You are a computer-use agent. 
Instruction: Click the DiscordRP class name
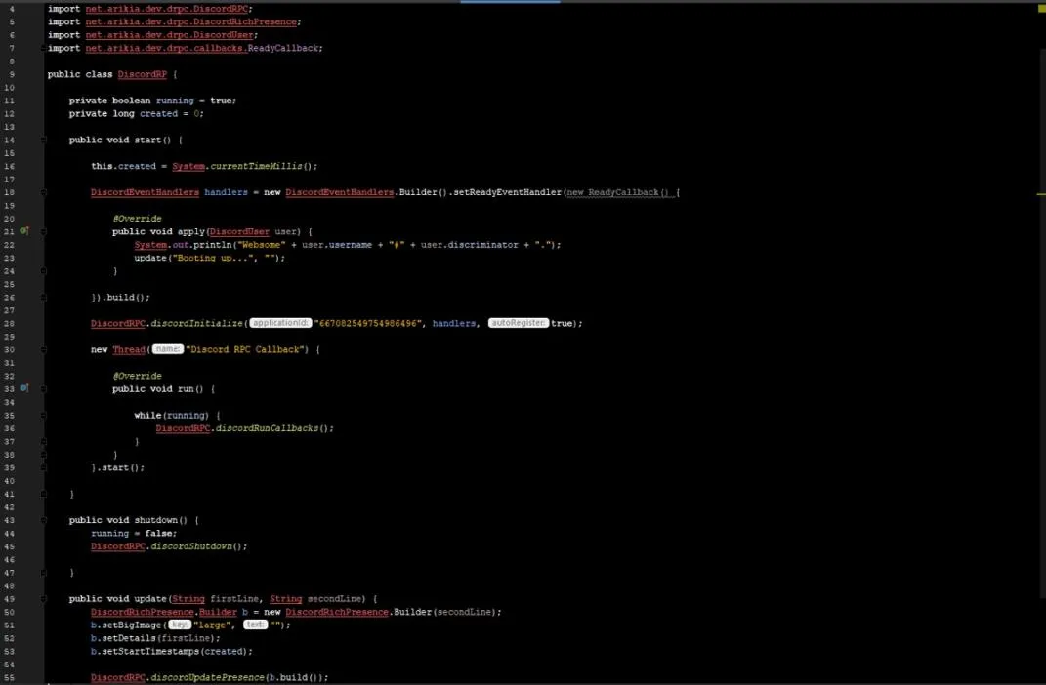click(142, 74)
